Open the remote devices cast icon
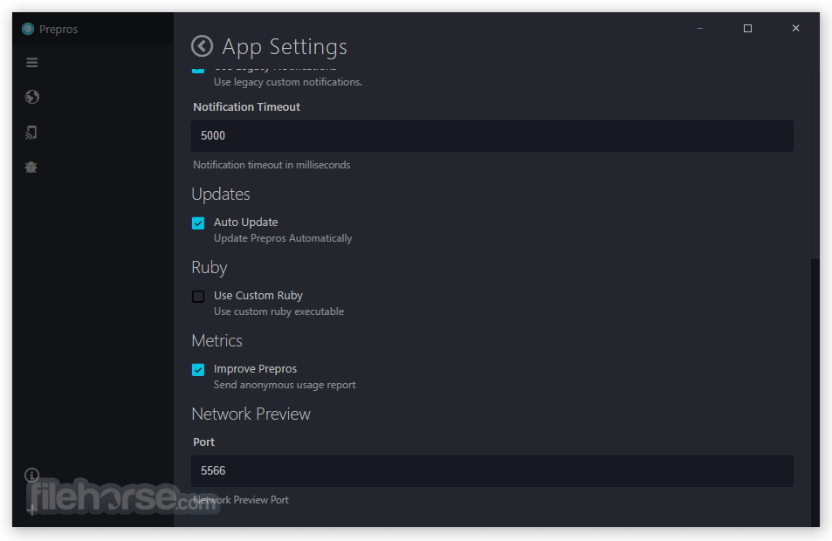The height and width of the screenshot is (541, 832). click(31, 133)
